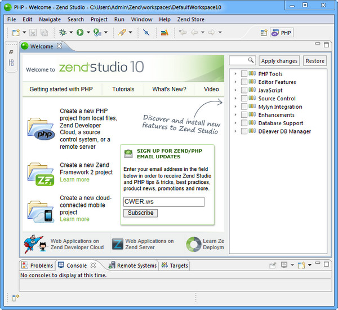
Task: Click the New file wizard icon
Action: click(16, 33)
